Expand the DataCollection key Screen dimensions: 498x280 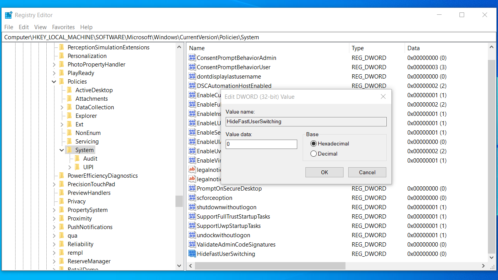pos(62,107)
